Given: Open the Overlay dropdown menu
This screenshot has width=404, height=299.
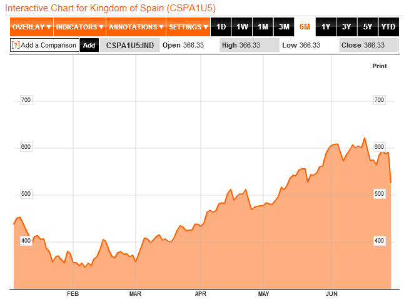Looking at the screenshot, I should click(x=31, y=27).
